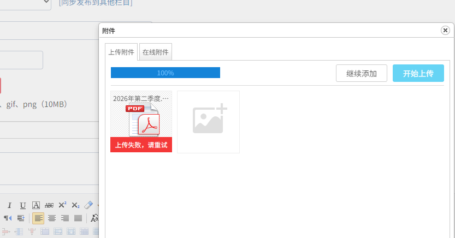Toggle underline formatting in the editor toolbar
This screenshot has width=455, height=238.
pyautogui.click(x=22, y=205)
